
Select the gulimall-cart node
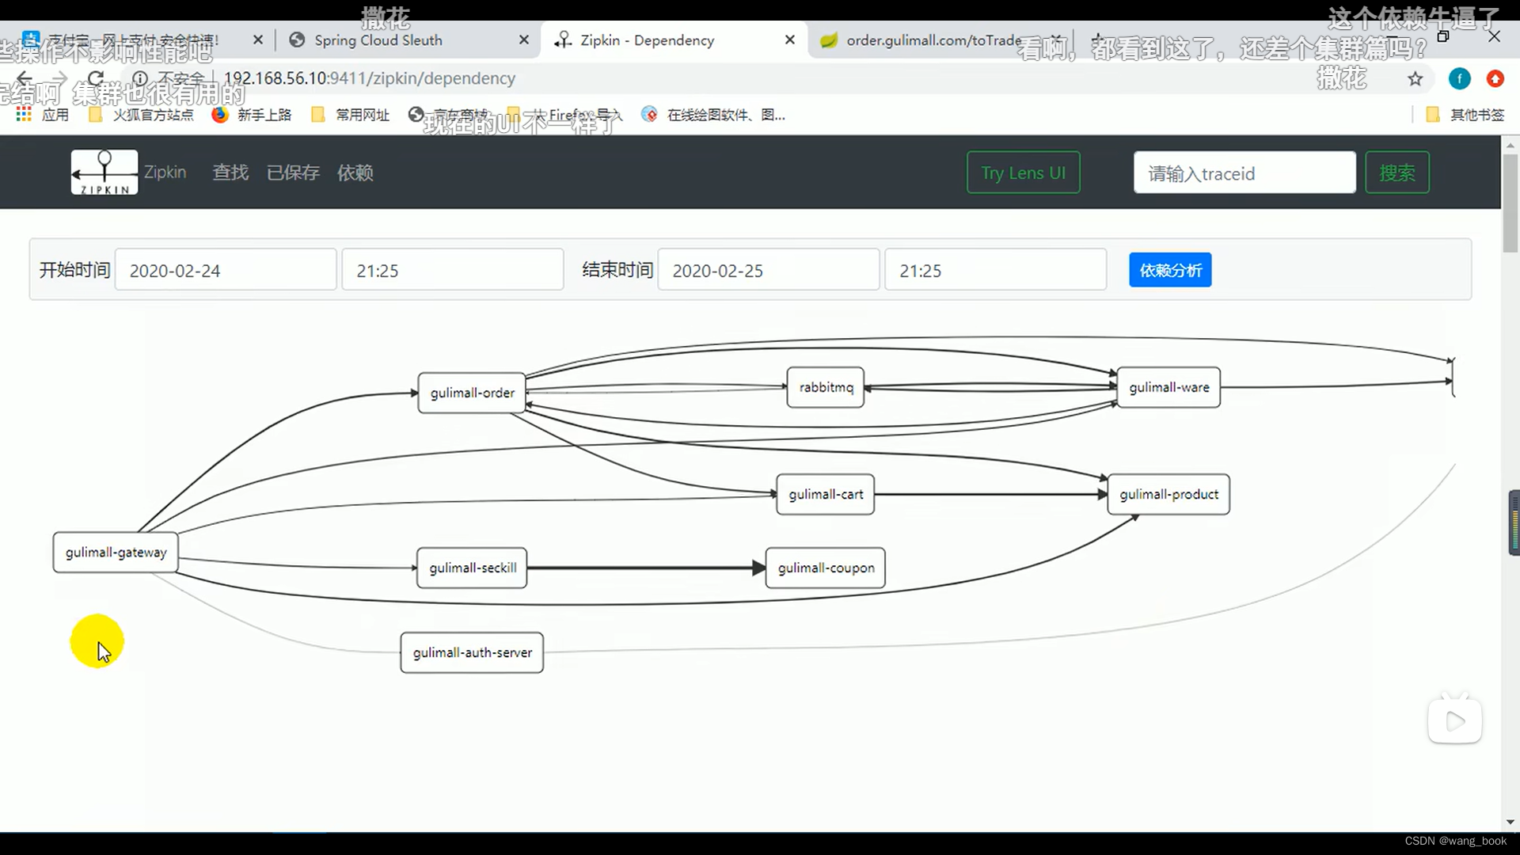pyautogui.click(x=826, y=494)
